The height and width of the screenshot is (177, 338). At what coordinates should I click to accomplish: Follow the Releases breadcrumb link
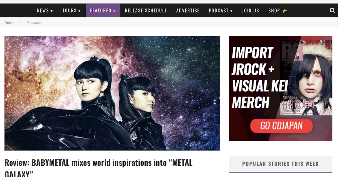point(34,22)
